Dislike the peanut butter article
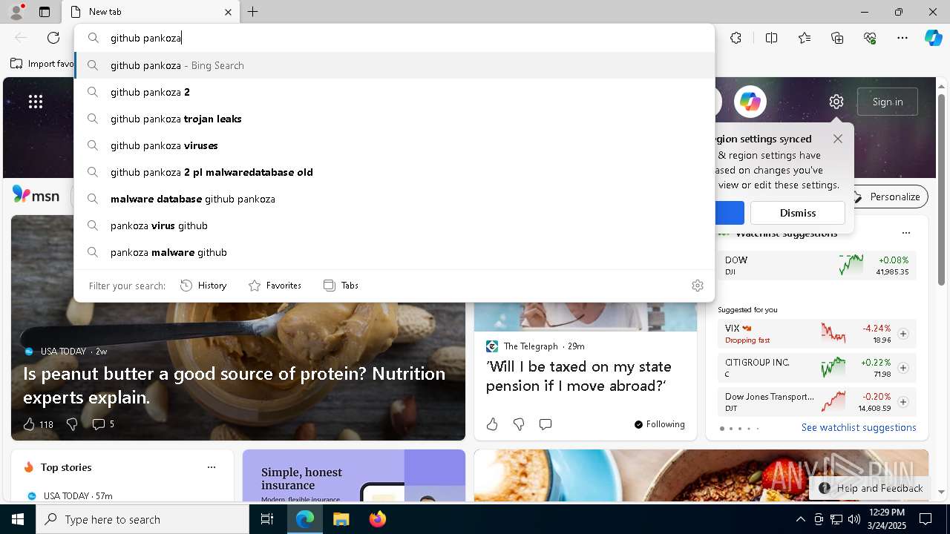Screen dimensions: 950x534 pos(72,424)
